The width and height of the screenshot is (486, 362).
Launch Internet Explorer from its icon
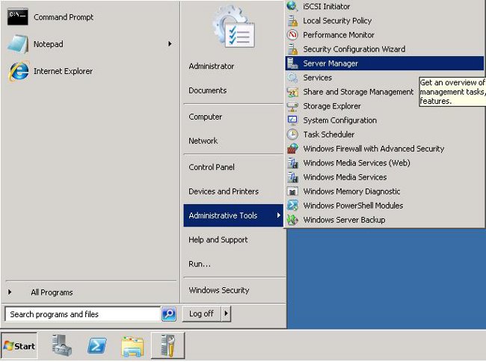tap(19, 71)
